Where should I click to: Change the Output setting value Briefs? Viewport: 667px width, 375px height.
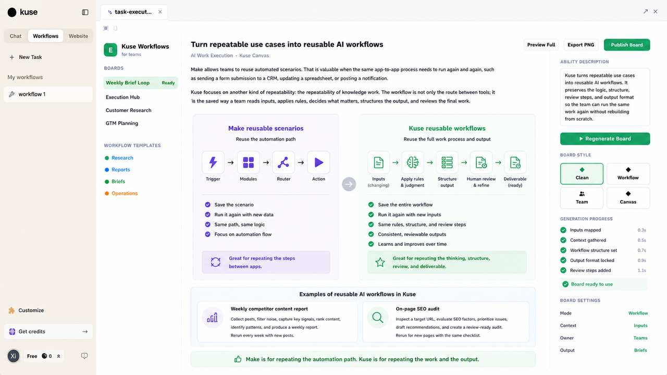tap(640, 351)
